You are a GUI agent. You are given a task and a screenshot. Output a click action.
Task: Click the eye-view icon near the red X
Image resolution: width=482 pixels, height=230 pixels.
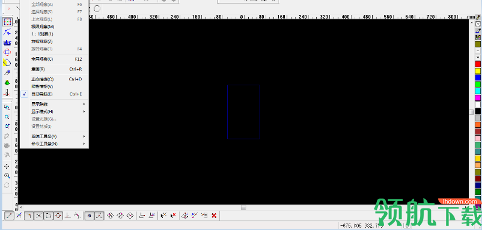(x=204, y=216)
